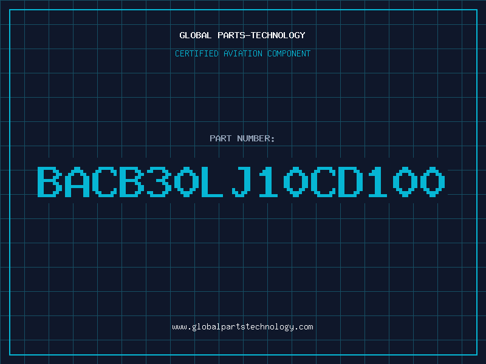This screenshot has width=486, height=364.
Task: Select the letter L in the part number
Action: (x=212, y=182)
